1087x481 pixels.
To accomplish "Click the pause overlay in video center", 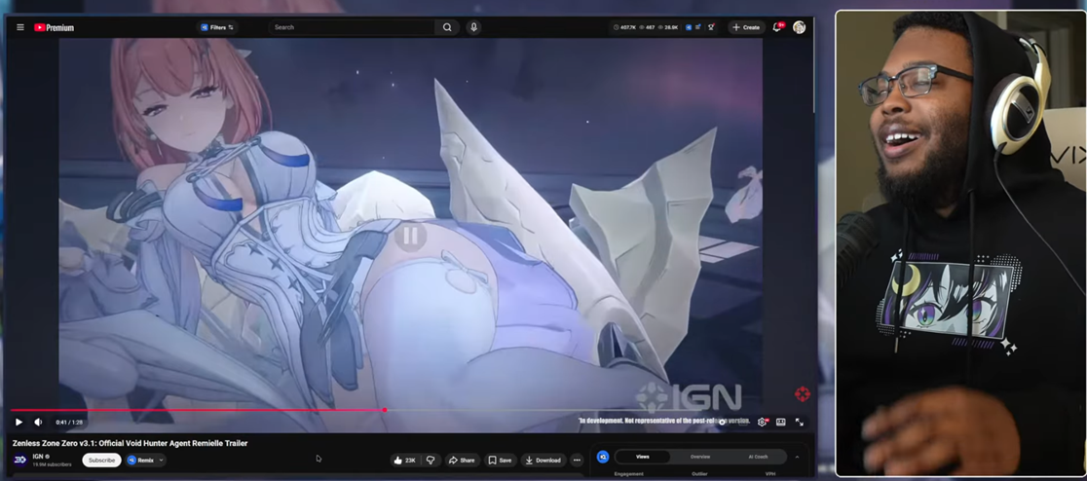I will pyautogui.click(x=410, y=237).
